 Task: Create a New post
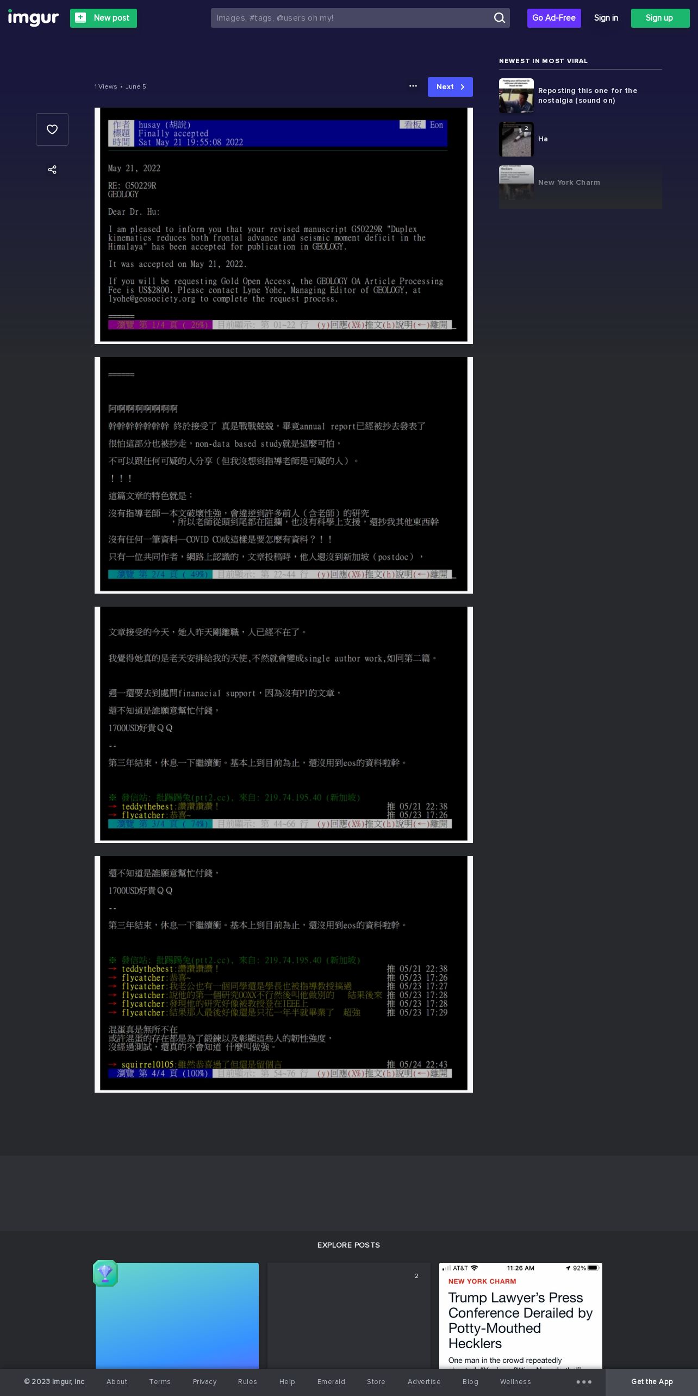(103, 18)
